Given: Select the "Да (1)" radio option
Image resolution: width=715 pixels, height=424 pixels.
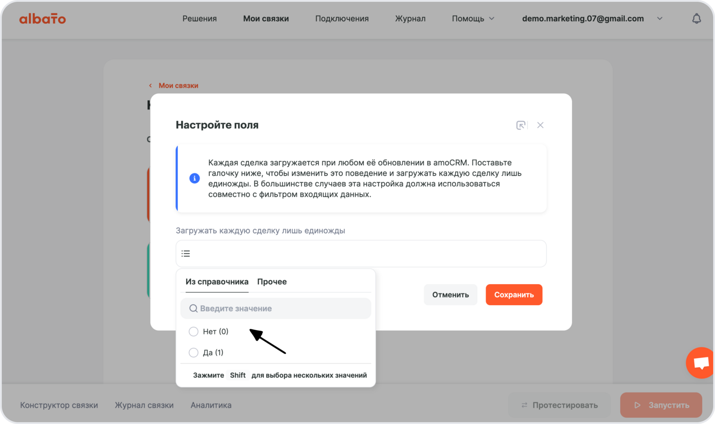Looking at the screenshot, I should 193,353.
